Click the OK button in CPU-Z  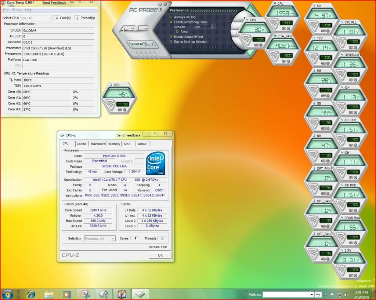[160, 255]
